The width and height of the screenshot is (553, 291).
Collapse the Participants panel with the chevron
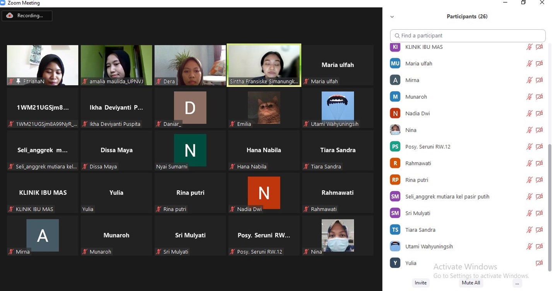pyautogui.click(x=392, y=17)
